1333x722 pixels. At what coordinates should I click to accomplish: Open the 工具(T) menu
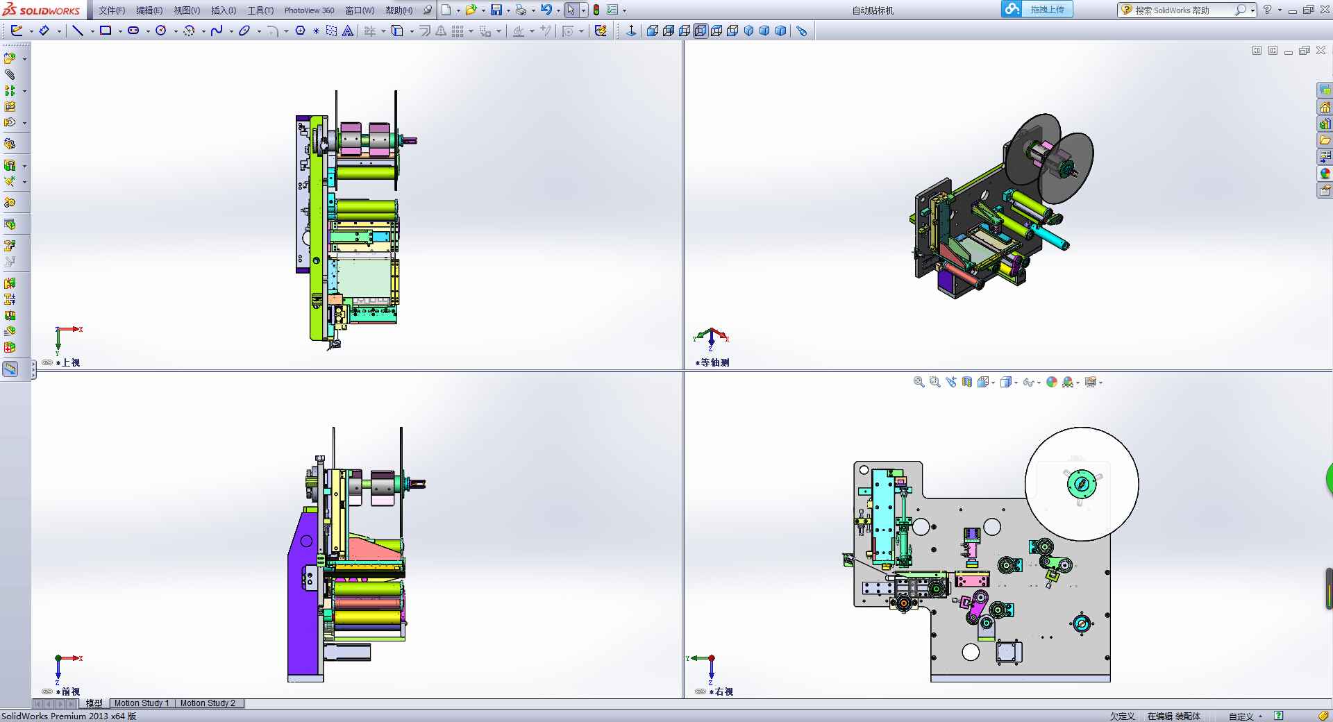[260, 10]
